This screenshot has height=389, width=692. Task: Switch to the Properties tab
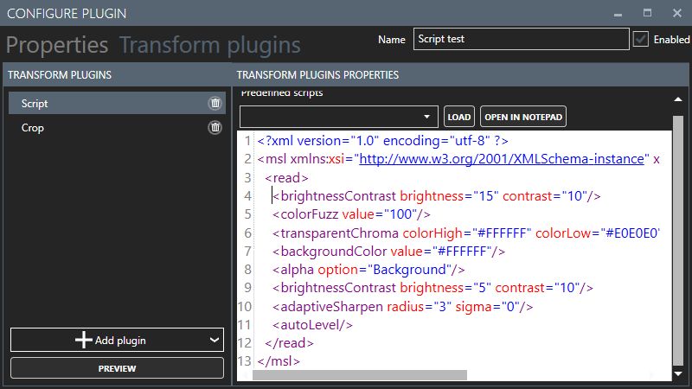tap(57, 45)
